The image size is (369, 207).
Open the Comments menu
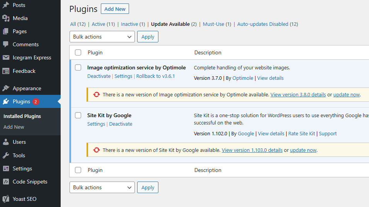[26, 44]
